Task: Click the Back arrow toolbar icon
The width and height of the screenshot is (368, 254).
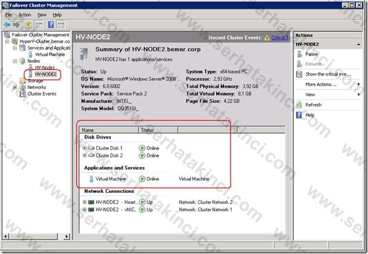Action: point(7,25)
